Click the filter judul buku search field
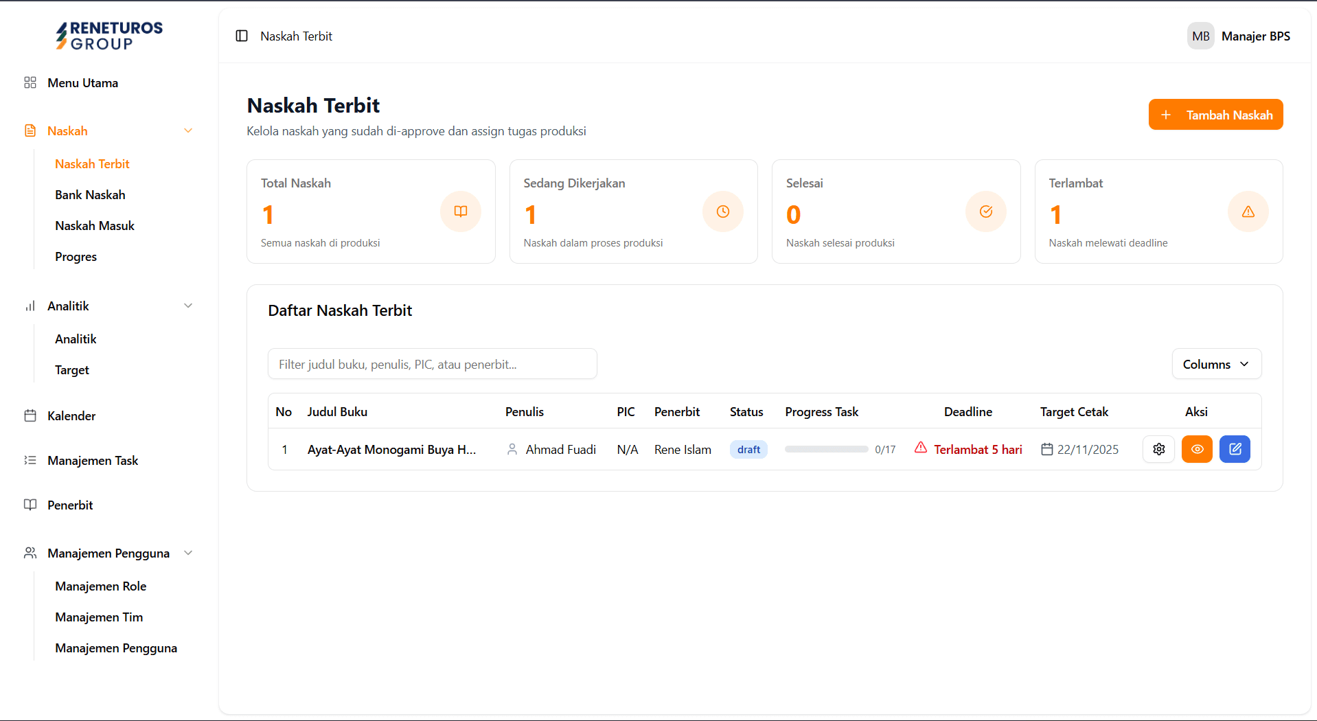Image resolution: width=1317 pixels, height=721 pixels. [x=432, y=364]
